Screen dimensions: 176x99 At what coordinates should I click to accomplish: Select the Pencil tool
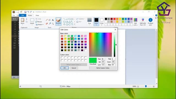click(47, 20)
